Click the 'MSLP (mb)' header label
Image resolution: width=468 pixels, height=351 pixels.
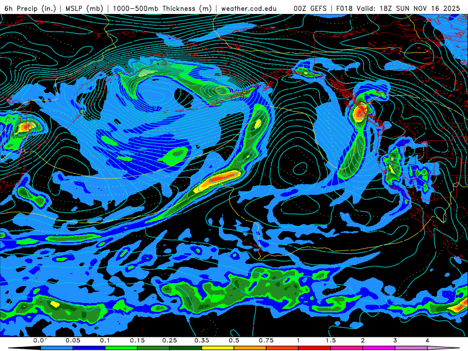pyautogui.click(x=84, y=8)
